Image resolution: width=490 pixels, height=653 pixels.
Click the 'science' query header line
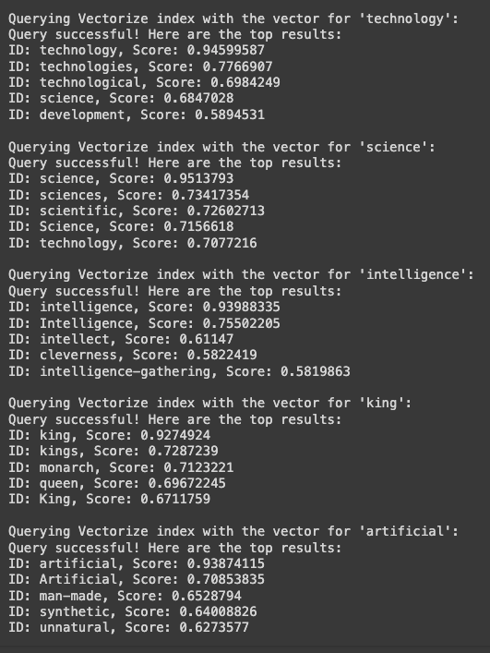[221, 147]
